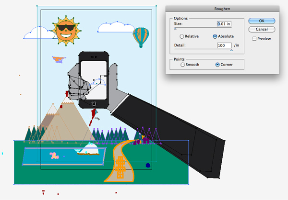288x200 pixels.
Task: Click the Size value field
Action: (224, 24)
